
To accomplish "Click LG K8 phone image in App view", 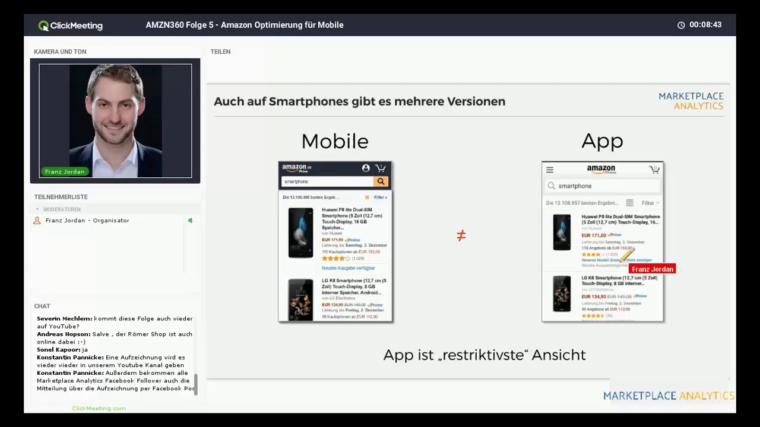I will [562, 294].
